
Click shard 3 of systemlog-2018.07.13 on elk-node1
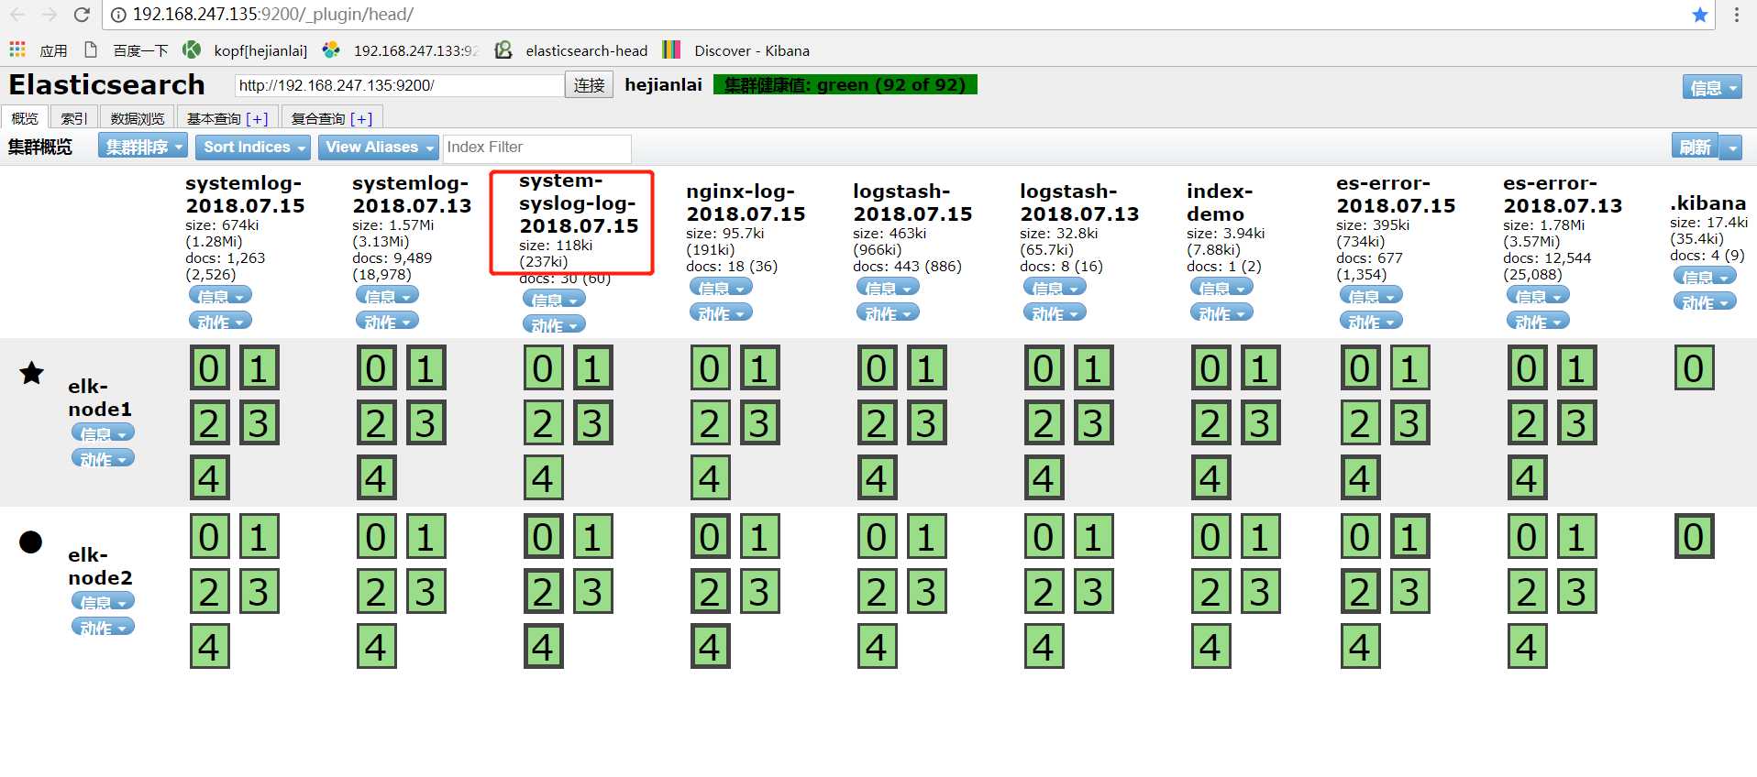(425, 423)
